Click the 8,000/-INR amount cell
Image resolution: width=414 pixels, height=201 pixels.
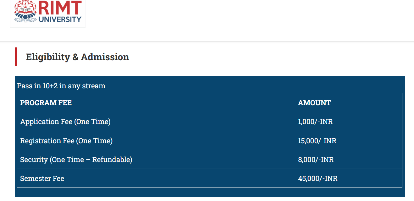[x=349, y=160]
